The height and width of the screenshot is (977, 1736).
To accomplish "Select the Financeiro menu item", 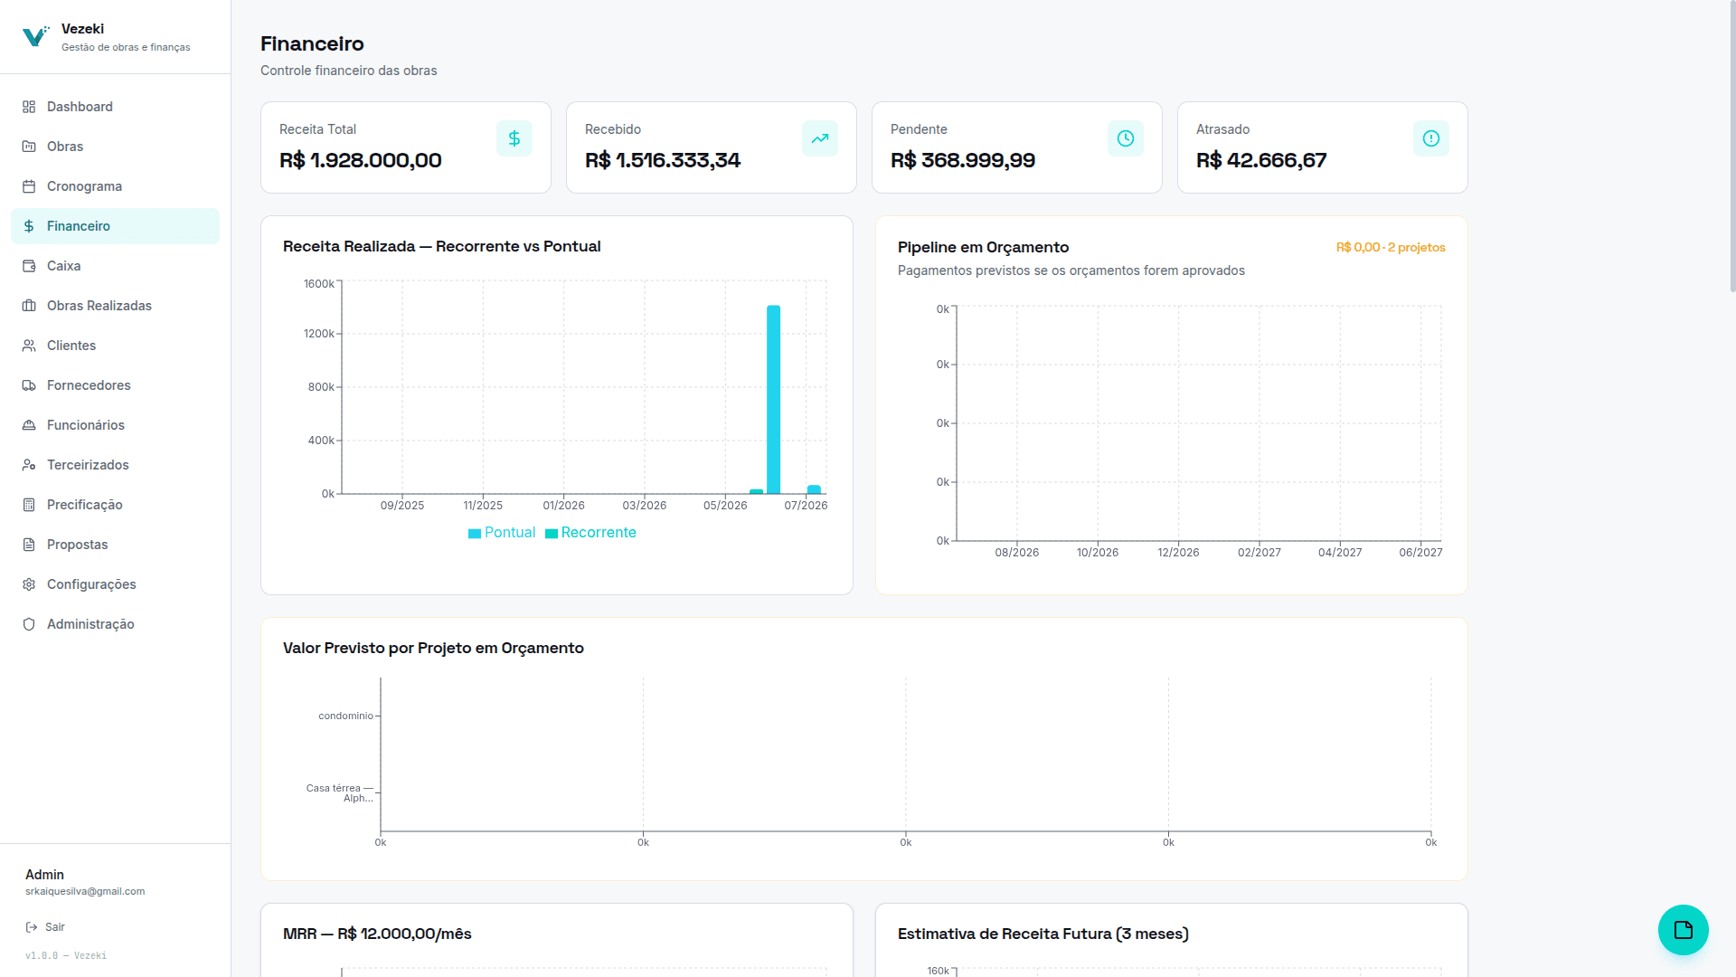I will coord(115,226).
